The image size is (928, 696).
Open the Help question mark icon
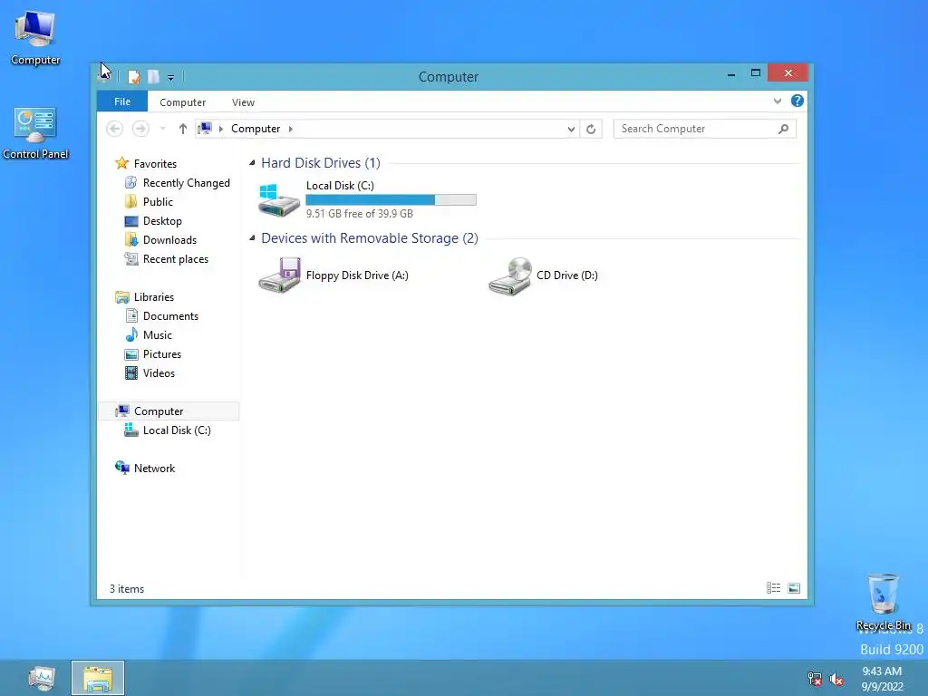point(797,101)
